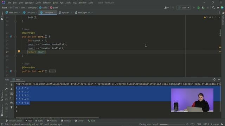Expand the folded part2 method body
225x126 pixels.
[52, 71]
